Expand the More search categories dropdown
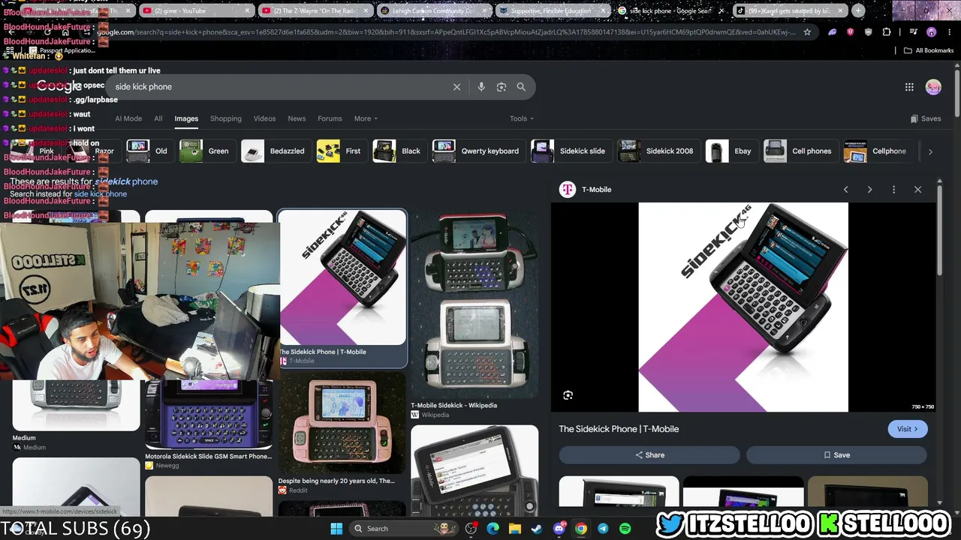961x540 pixels. coord(366,118)
